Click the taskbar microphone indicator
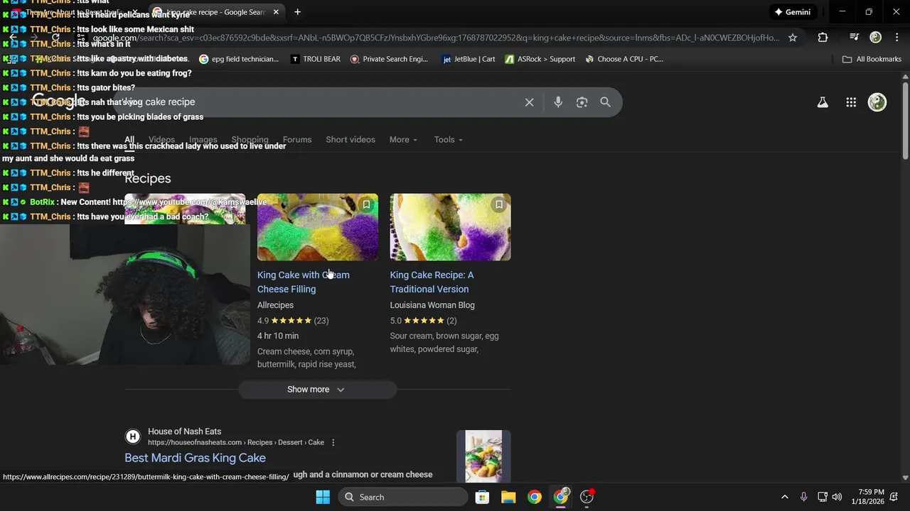Viewport: 910px width, 511px height. click(803, 497)
